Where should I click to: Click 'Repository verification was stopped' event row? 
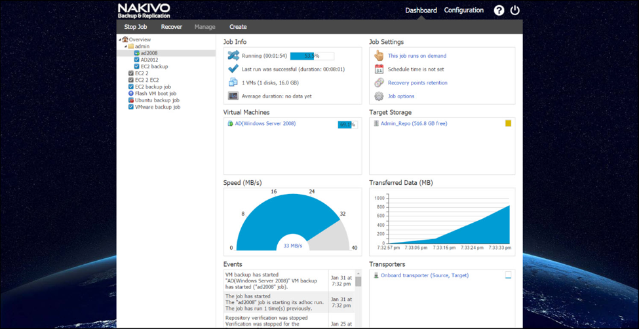tap(289, 321)
